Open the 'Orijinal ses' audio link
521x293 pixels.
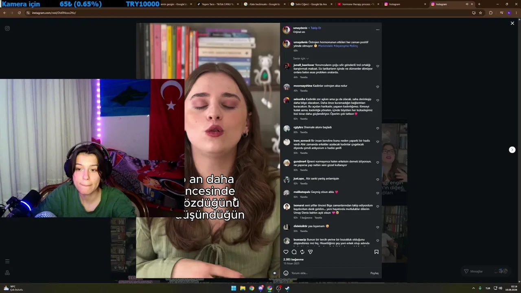(x=299, y=32)
